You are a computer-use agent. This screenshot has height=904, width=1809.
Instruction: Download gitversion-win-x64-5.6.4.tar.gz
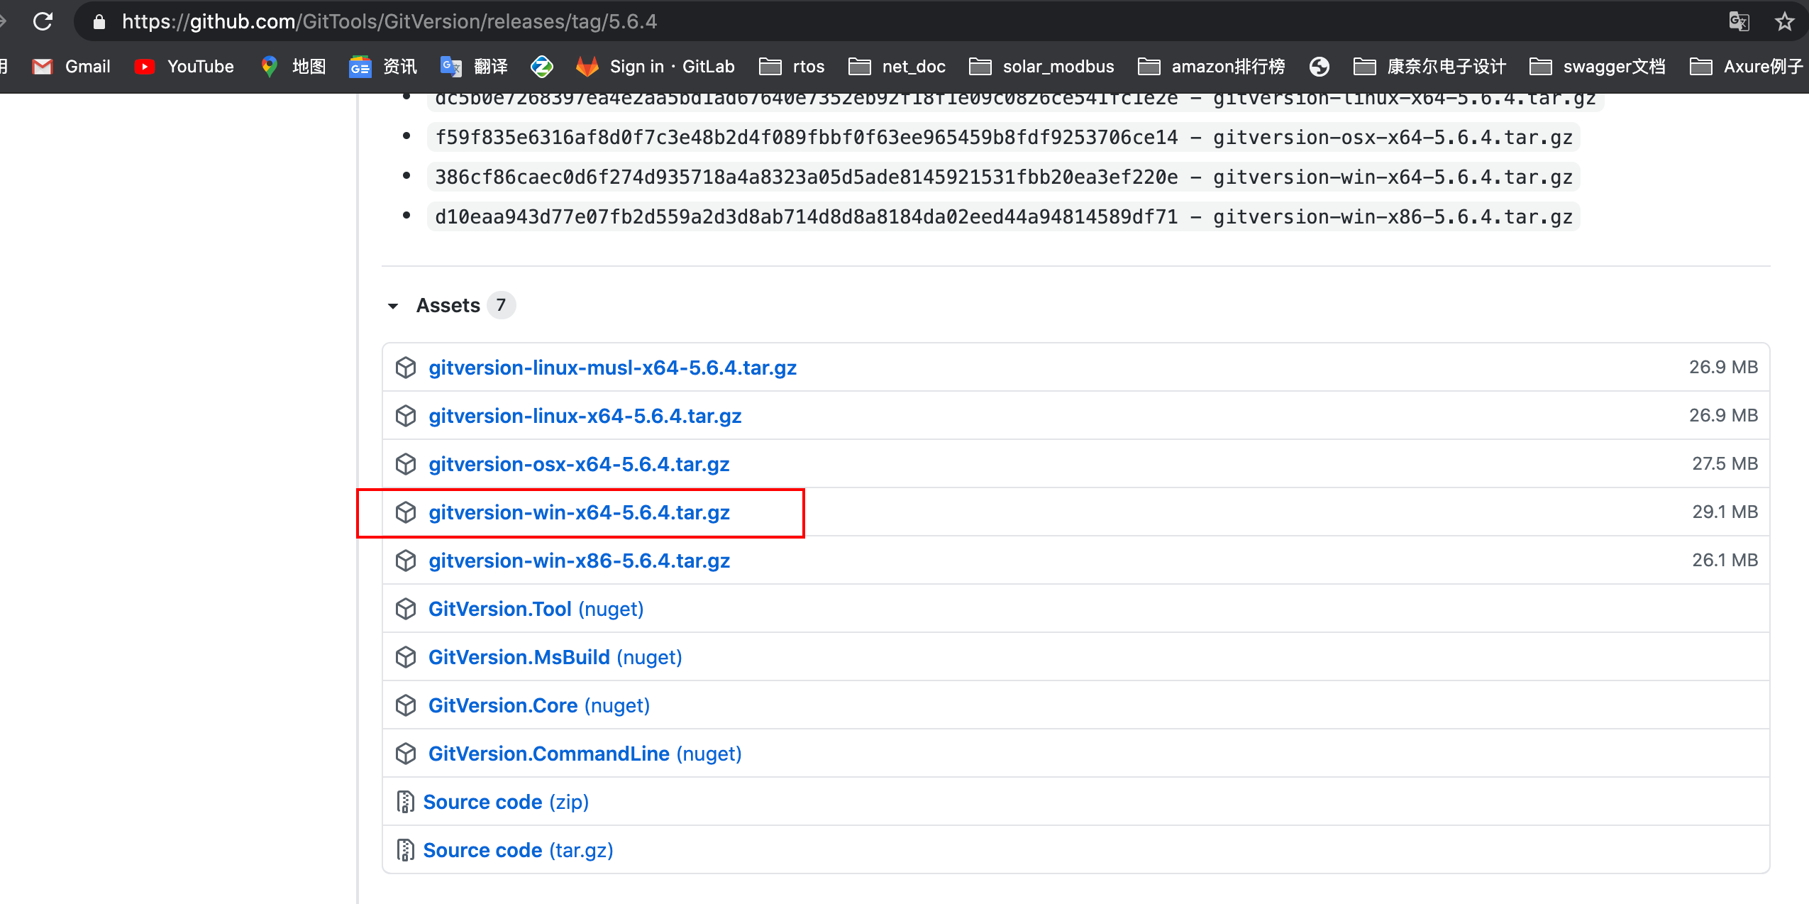point(579,512)
